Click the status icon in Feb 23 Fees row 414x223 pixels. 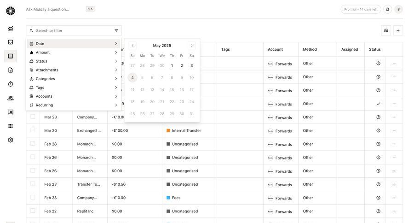point(379,198)
